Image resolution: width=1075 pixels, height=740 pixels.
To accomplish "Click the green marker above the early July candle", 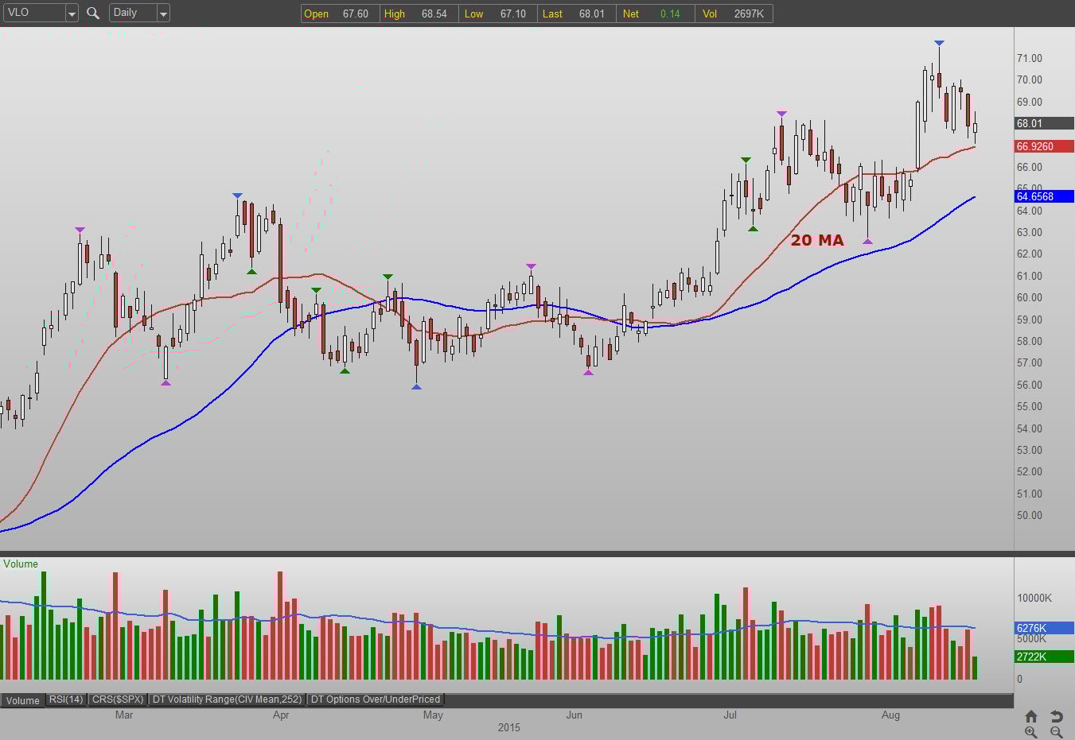I will 746,161.
